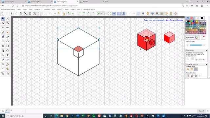Click the browser Refresh button
This screenshot has width=210, height=118.
[x=12, y=6]
